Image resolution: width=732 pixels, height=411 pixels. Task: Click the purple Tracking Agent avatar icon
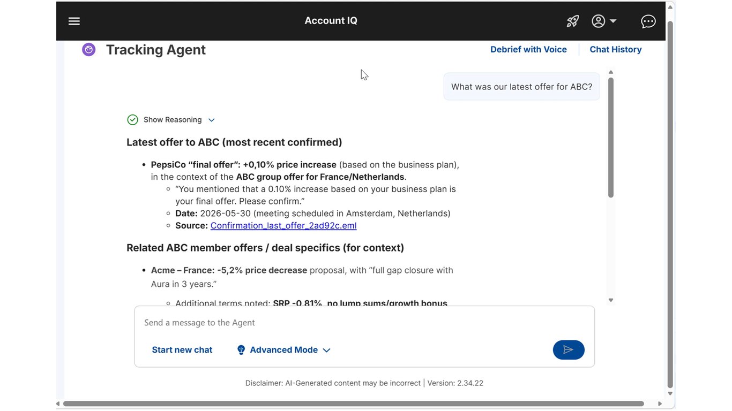(x=89, y=50)
